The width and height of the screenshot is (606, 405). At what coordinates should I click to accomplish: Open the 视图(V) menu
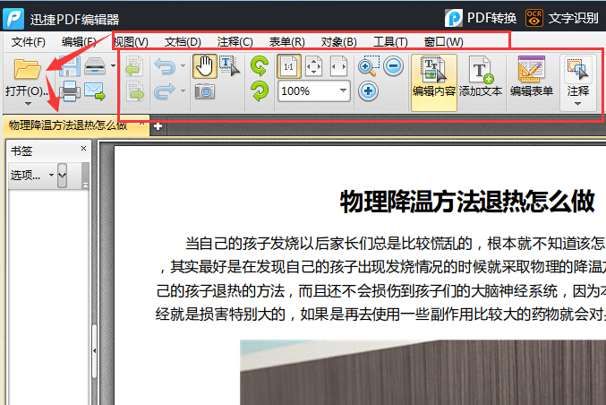click(131, 42)
